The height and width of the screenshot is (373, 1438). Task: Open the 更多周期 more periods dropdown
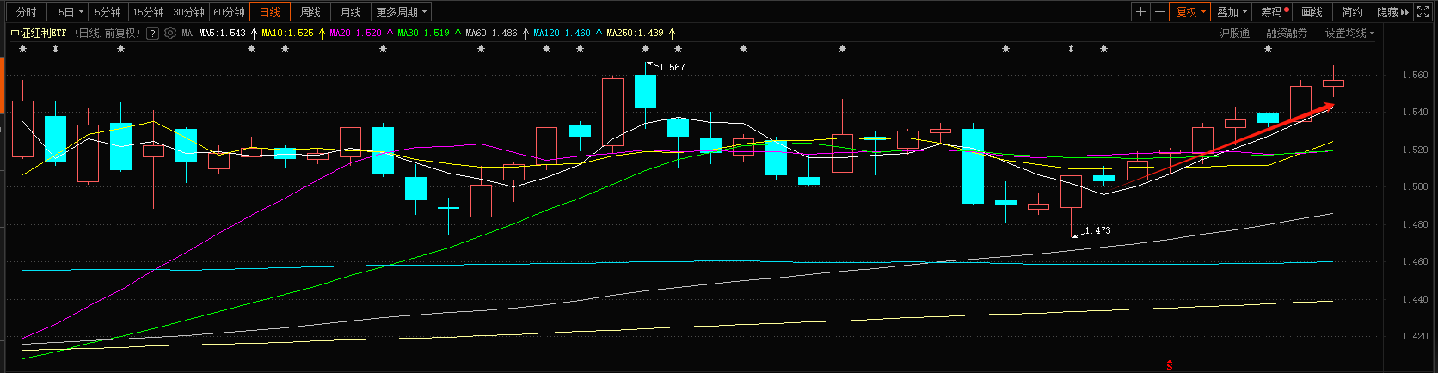click(401, 12)
